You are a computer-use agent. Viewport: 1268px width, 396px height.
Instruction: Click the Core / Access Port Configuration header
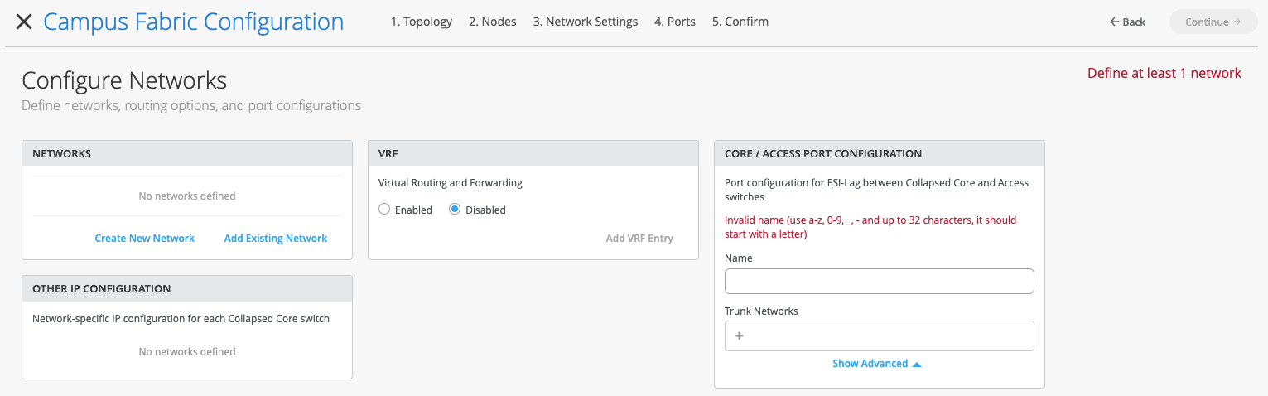tap(822, 154)
